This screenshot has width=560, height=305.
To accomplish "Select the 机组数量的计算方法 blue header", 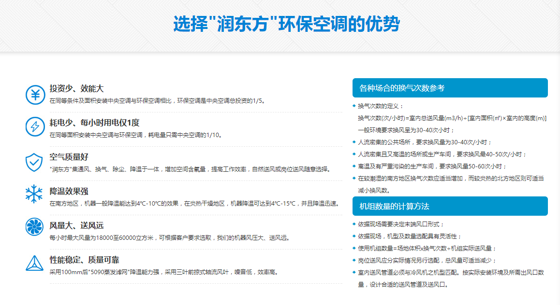I will pos(450,206).
